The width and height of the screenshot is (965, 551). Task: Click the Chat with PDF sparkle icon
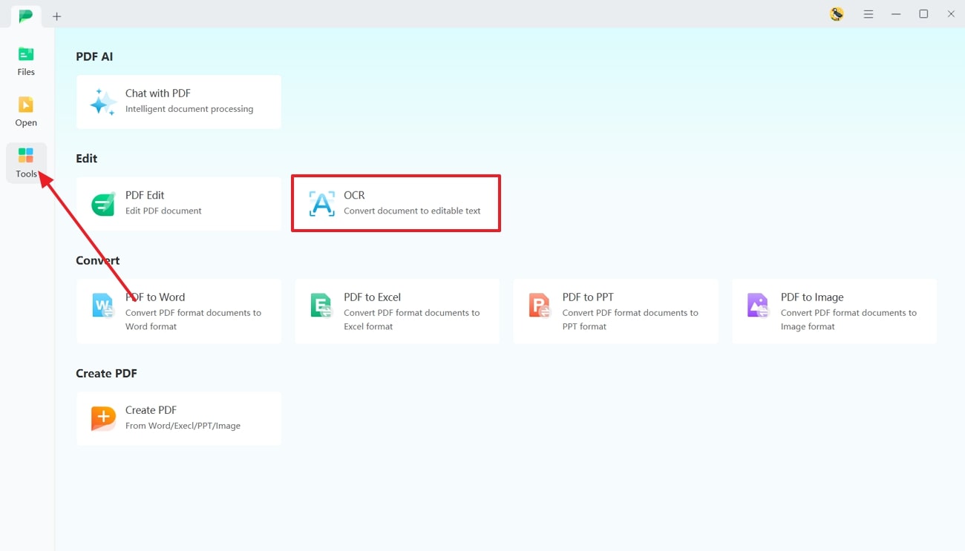[103, 102]
